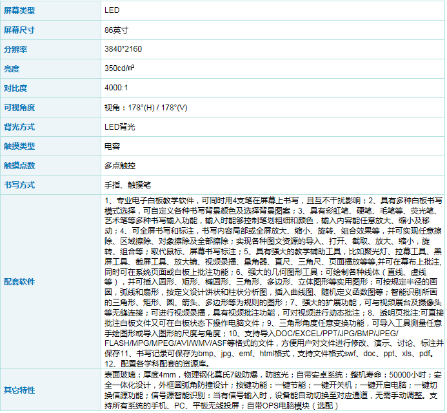Click the 触摸类型 label
The width and height of the screenshot is (447, 413).
[x=19, y=146]
